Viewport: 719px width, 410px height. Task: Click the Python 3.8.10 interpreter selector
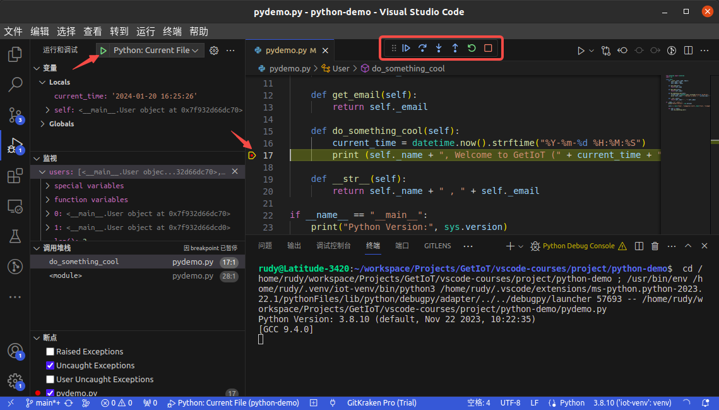[633, 402]
